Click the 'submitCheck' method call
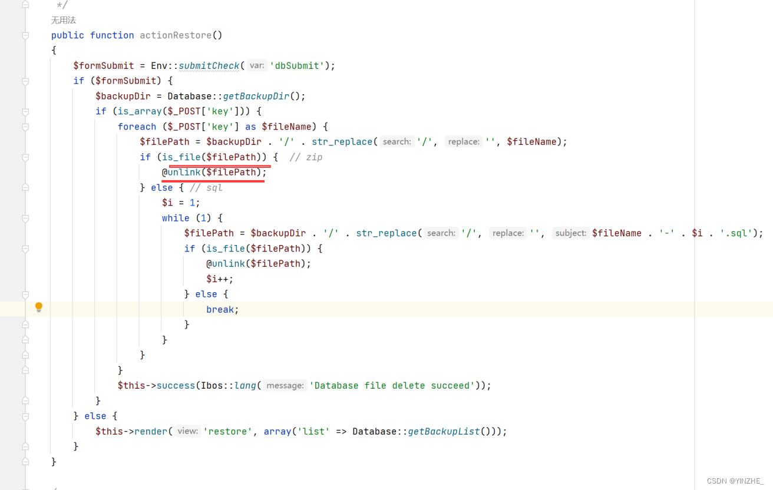The image size is (773, 490). 209,65
